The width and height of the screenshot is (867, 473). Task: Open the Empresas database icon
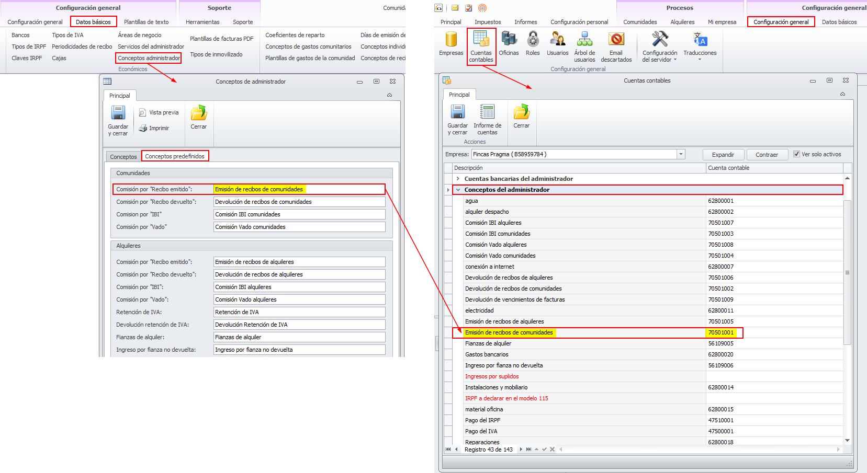(x=451, y=43)
